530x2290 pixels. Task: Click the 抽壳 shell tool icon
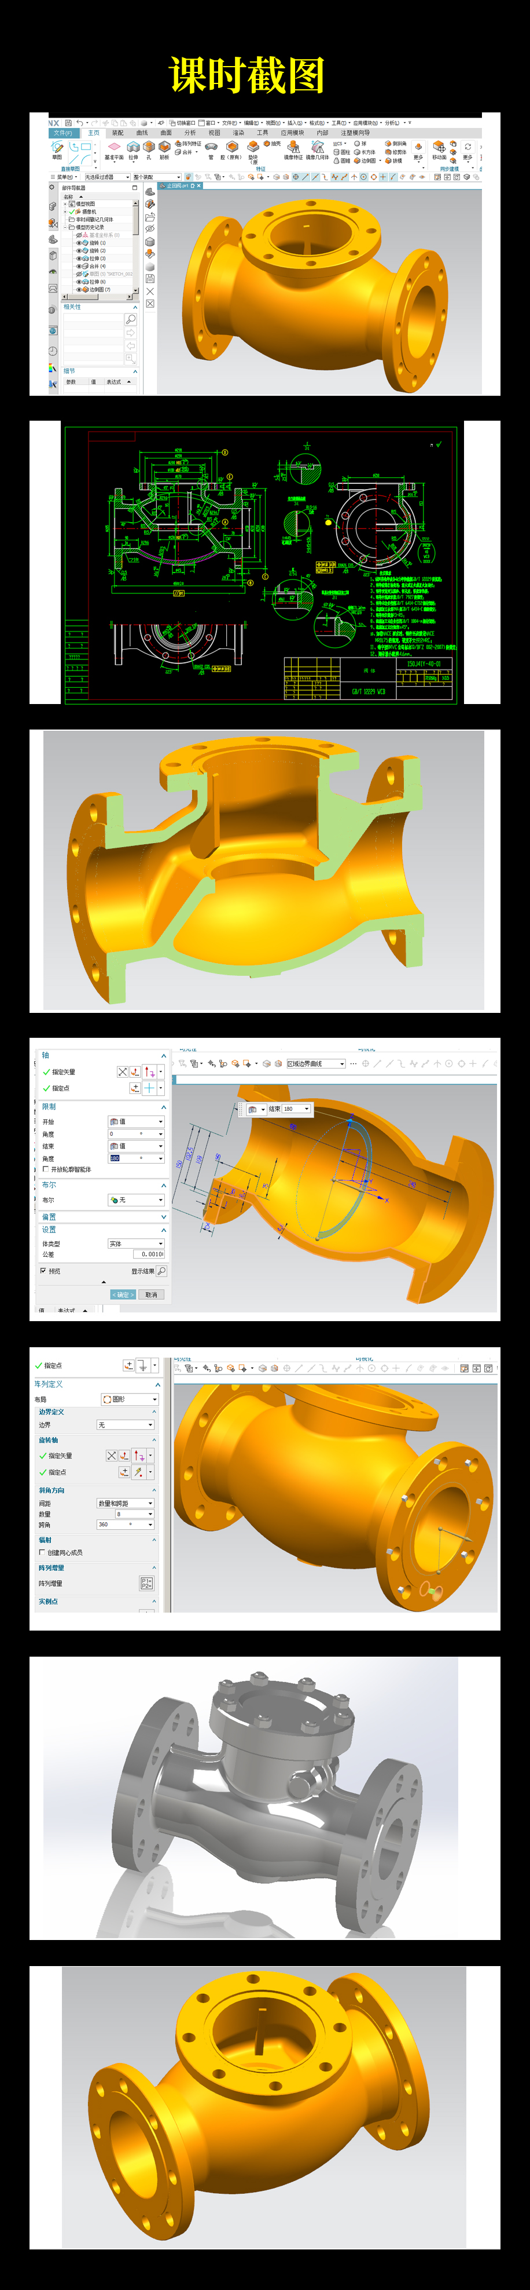pyautogui.click(x=273, y=143)
